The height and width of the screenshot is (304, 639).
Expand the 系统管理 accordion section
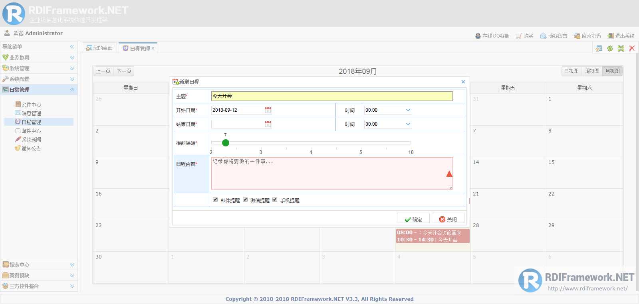pyautogui.click(x=39, y=68)
